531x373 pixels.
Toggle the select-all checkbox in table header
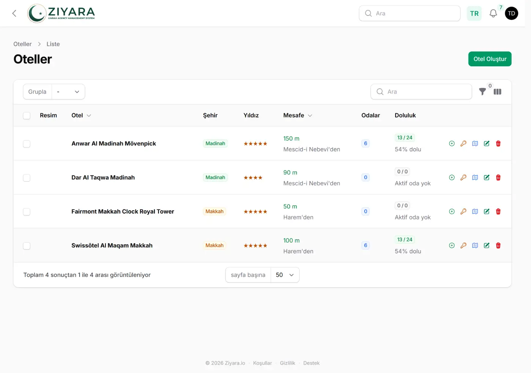click(27, 116)
